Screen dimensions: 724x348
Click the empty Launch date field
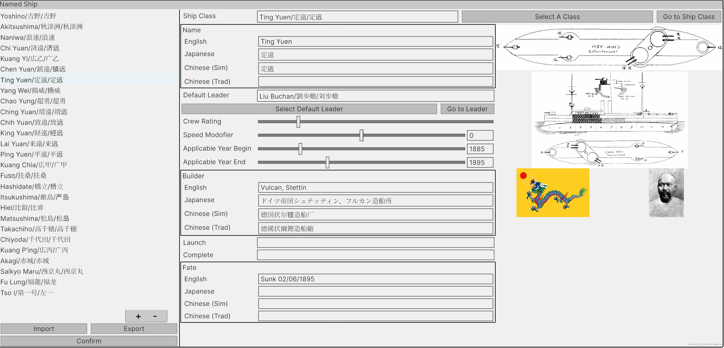tap(375, 242)
